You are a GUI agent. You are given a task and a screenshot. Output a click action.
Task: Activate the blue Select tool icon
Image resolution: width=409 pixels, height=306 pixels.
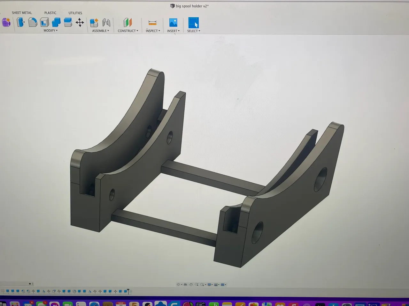click(193, 23)
